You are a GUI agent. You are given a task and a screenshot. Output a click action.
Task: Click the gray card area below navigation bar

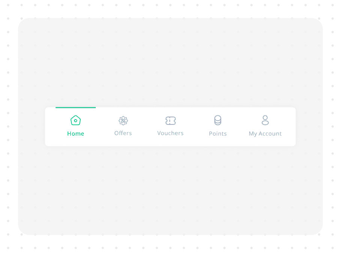(x=170, y=190)
